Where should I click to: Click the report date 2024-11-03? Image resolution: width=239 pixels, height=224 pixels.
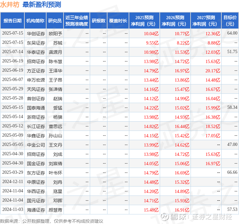(x=13, y=209)
